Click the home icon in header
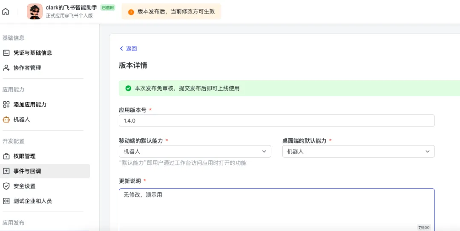The image size is (460, 231). click(6, 11)
